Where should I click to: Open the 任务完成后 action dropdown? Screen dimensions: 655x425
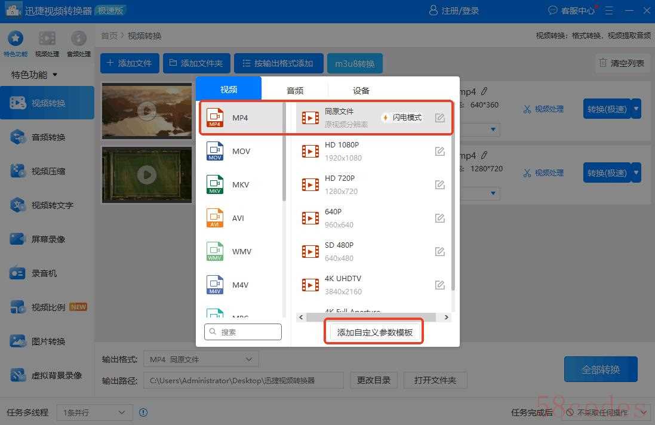tap(606, 412)
